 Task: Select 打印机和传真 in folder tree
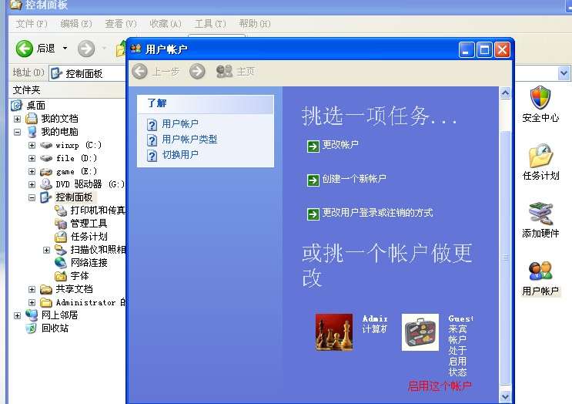point(98,210)
